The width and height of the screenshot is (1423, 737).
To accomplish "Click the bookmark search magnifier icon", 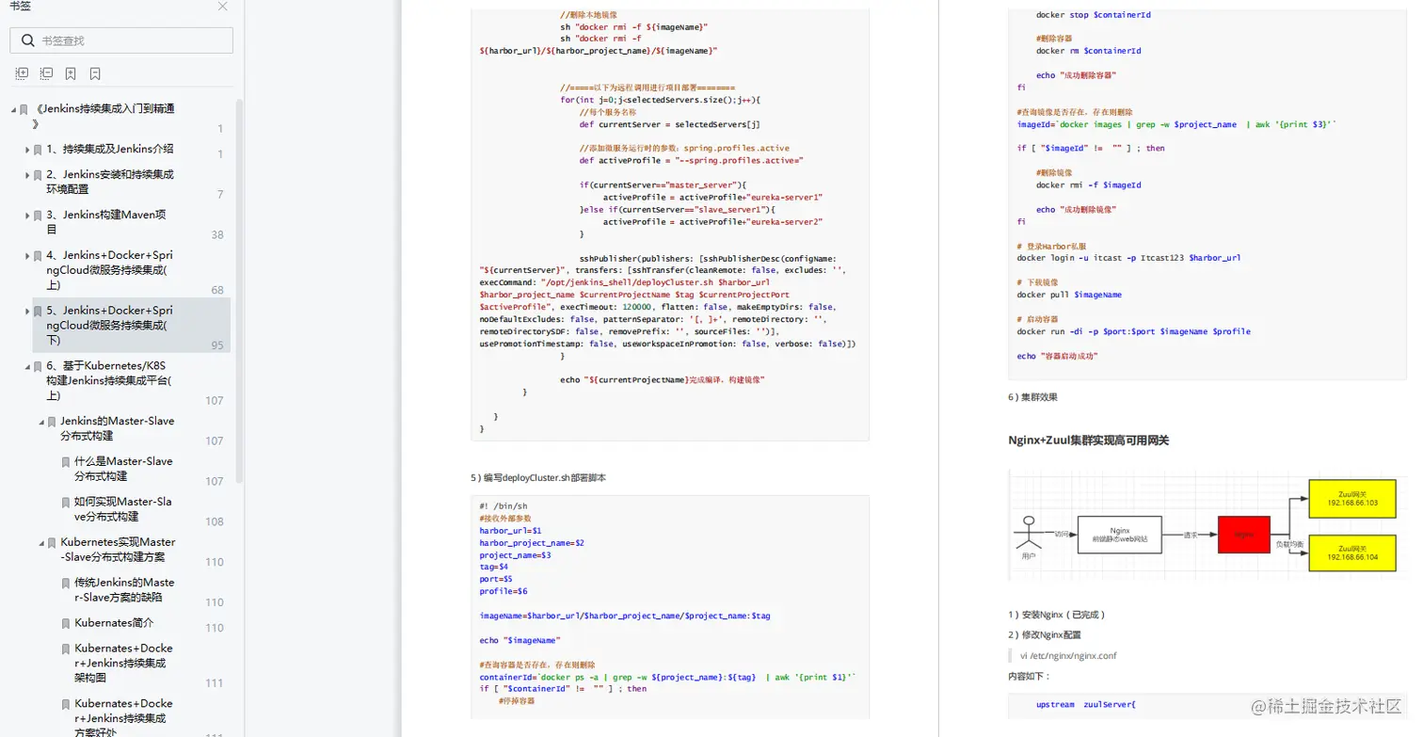I will tap(28, 40).
